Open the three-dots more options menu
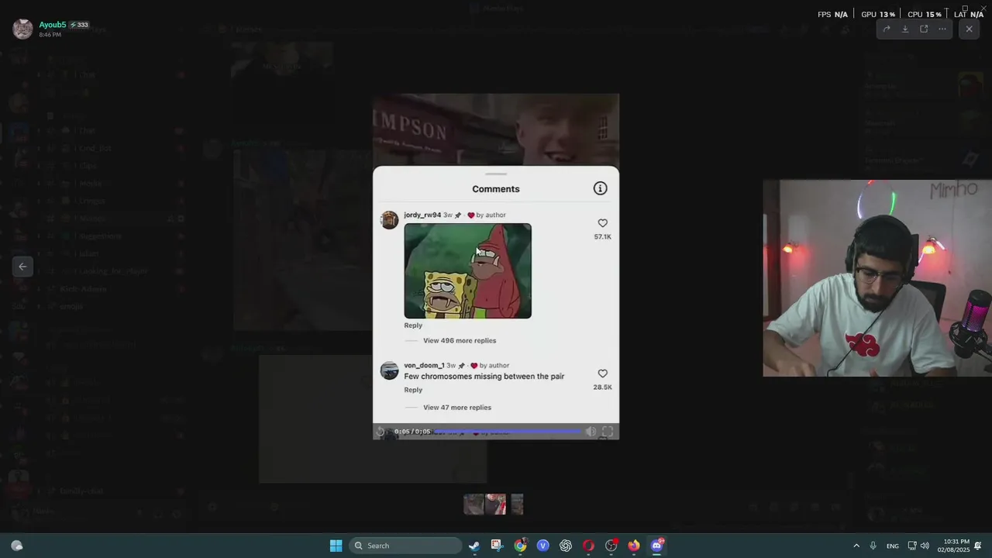 942,29
